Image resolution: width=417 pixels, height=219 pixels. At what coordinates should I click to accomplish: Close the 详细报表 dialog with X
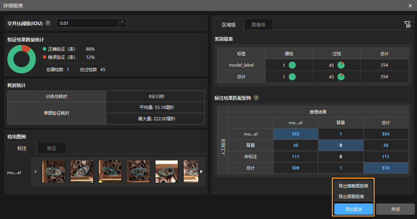click(x=410, y=6)
